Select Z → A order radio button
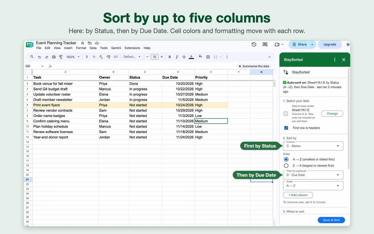The width and height of the screenshot is (374, 234). click(286, 166)
